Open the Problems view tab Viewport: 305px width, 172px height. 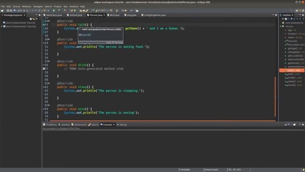(x=50, y=125)
